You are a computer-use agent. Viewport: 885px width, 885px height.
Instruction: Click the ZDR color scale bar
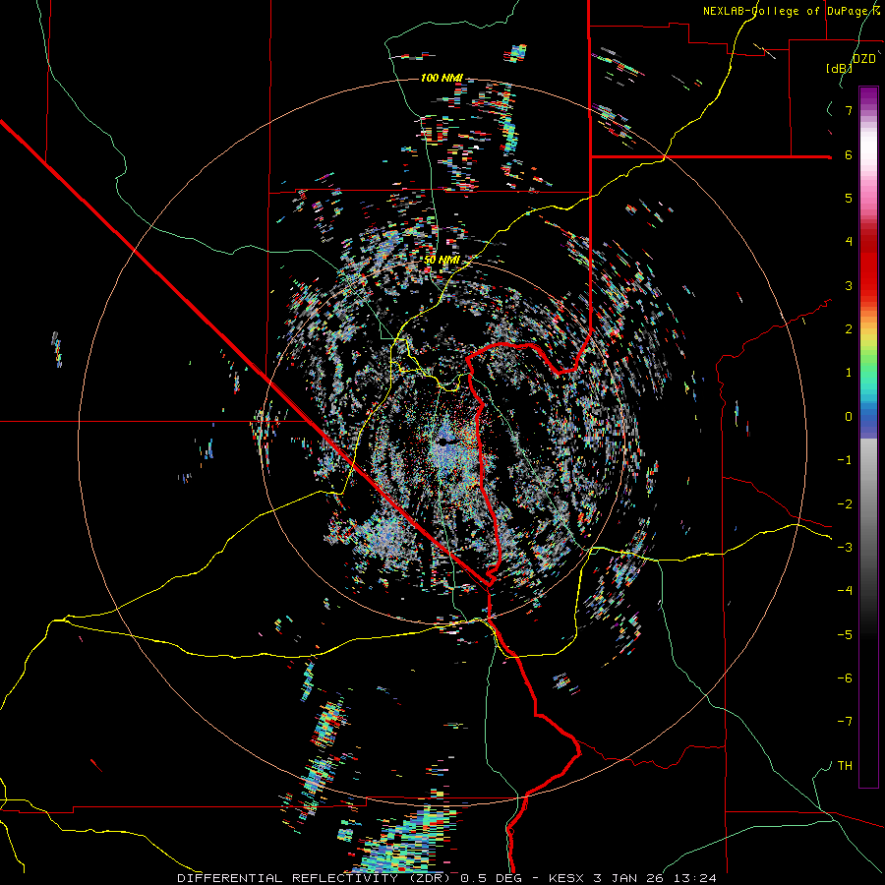coord(868,437)
